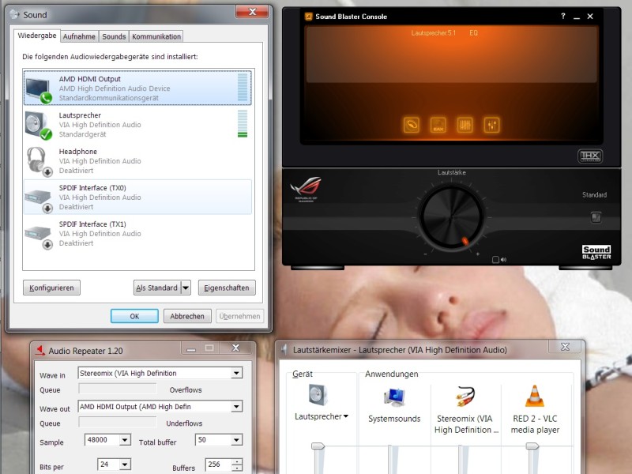Click the Wave out Queue bar
Screen dimensions: 632x474
118,422
